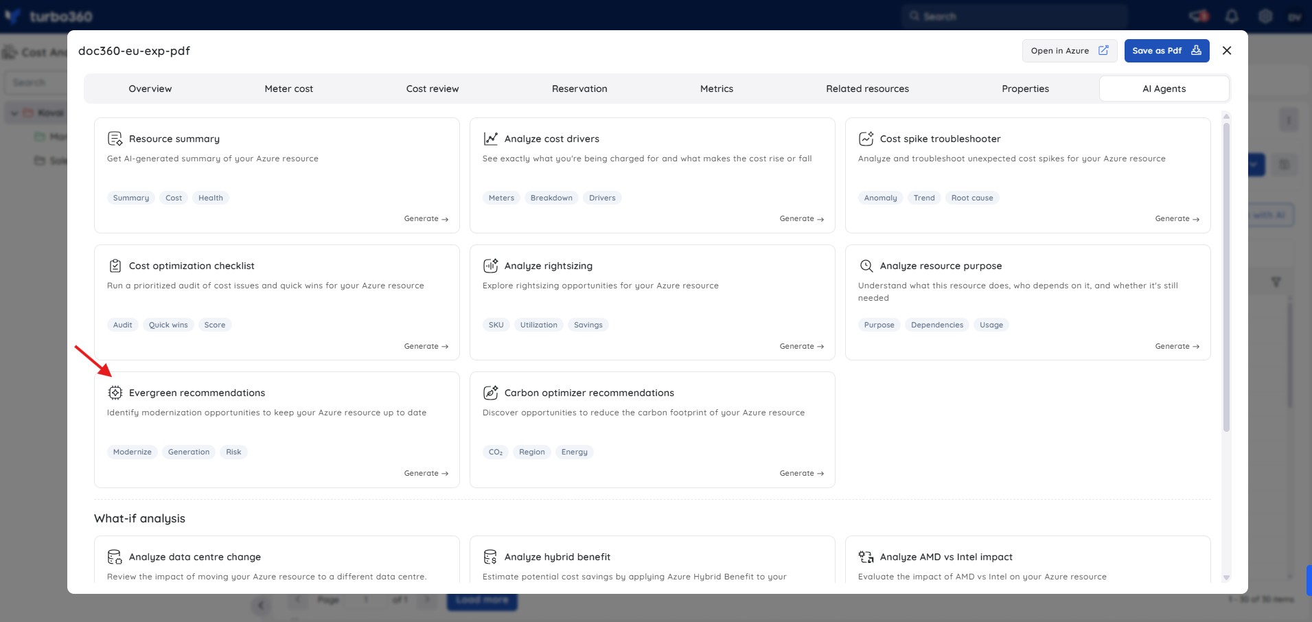Click the "Drivers" tag chip

[x=602, y=198]
